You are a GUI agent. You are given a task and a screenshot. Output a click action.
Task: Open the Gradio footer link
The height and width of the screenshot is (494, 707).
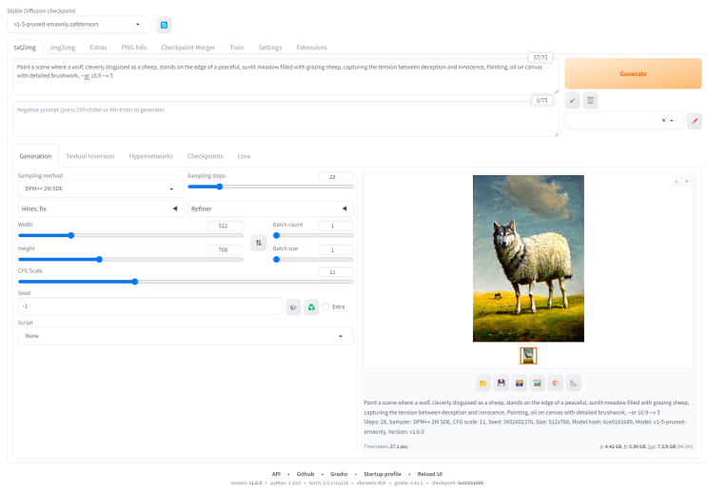(x=339, y=474)
